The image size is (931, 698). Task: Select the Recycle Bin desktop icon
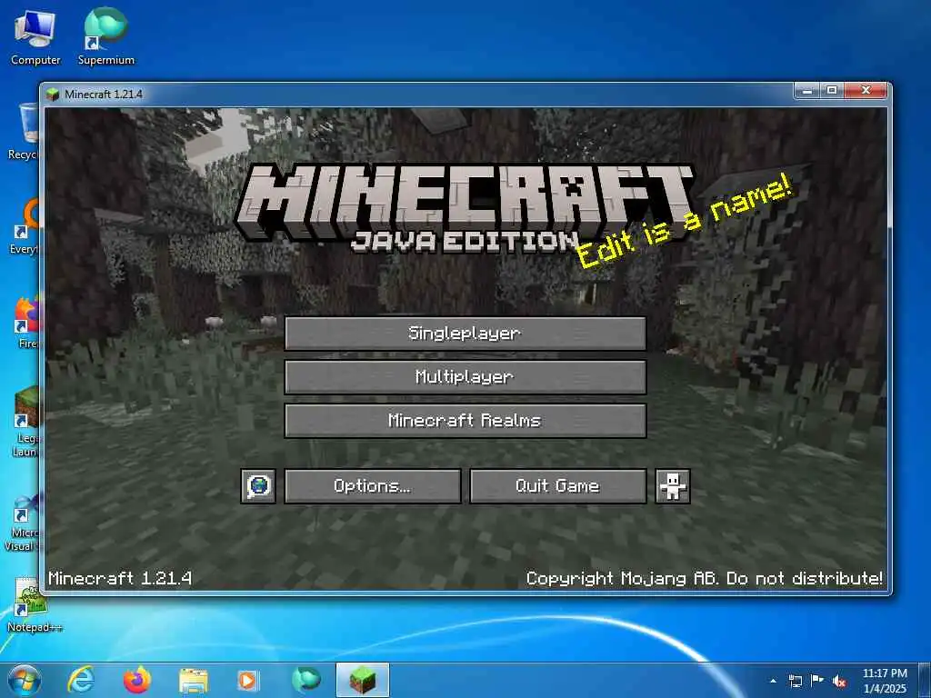click(24, 132)
